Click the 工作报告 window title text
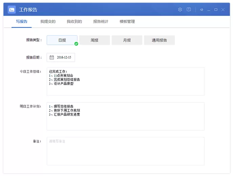 (28, 10)
